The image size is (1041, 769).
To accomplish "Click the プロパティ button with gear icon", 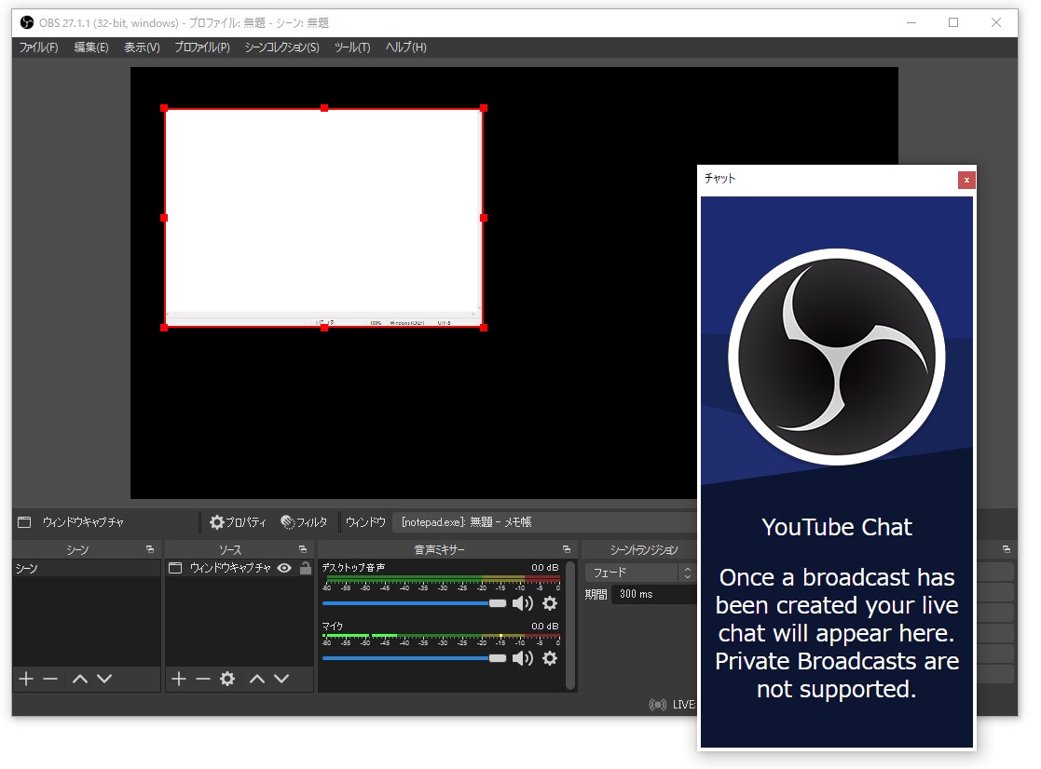I will [238, 522].
